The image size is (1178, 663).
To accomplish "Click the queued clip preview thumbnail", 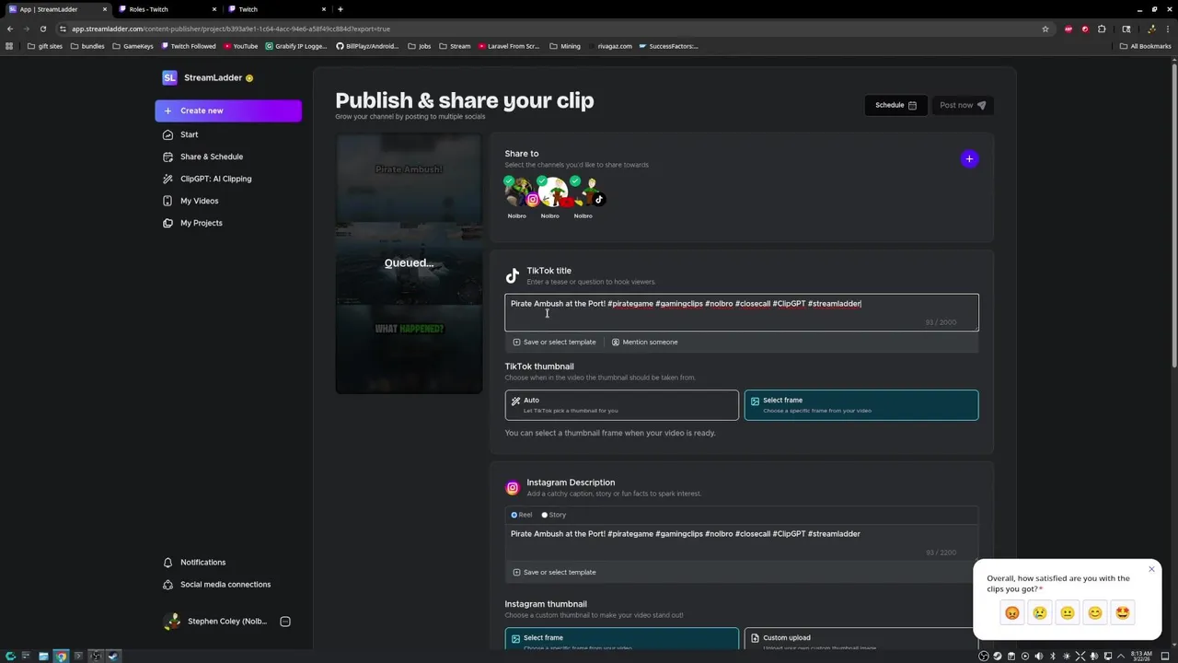I will point(409,264).
